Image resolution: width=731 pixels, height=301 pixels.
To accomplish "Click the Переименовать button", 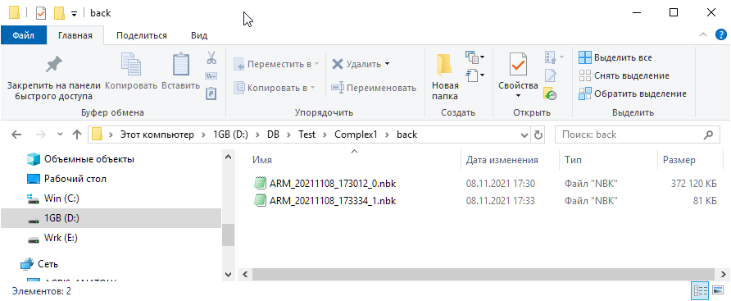I will 374,87.
